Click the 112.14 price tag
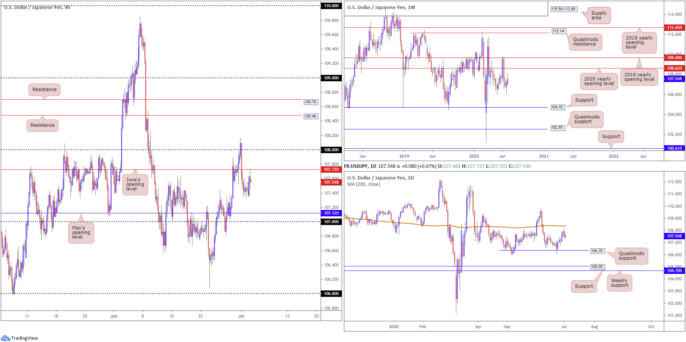Image resolution: width=686 pixels, height=342 pixels. coord(558,31)
